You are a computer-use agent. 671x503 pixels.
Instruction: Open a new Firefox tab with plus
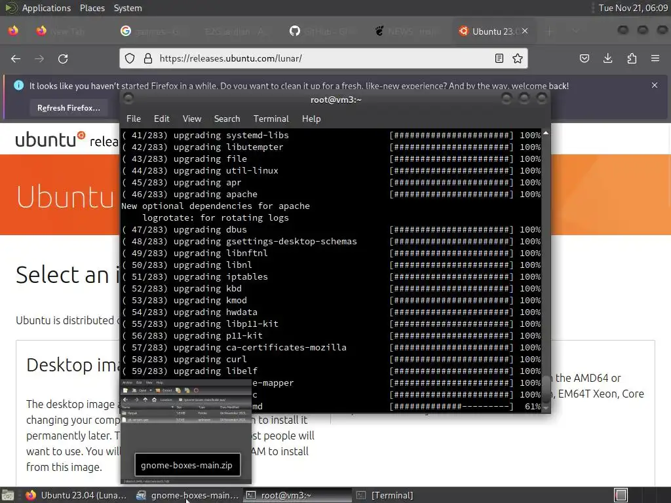[550, 31]
